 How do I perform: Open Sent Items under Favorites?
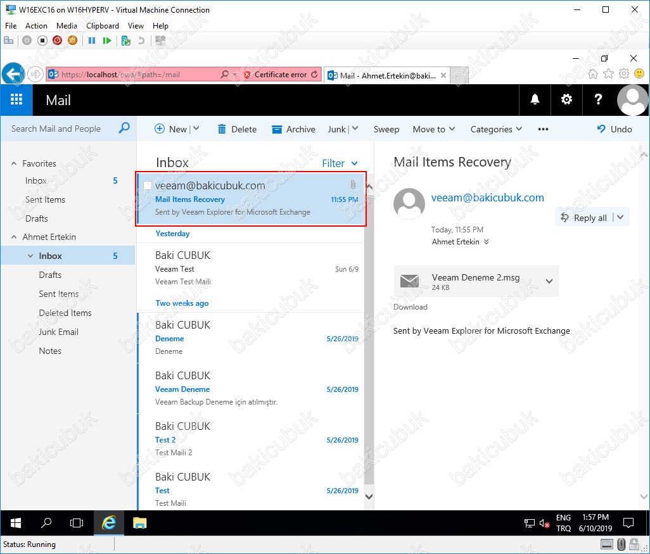coord(45,199)
